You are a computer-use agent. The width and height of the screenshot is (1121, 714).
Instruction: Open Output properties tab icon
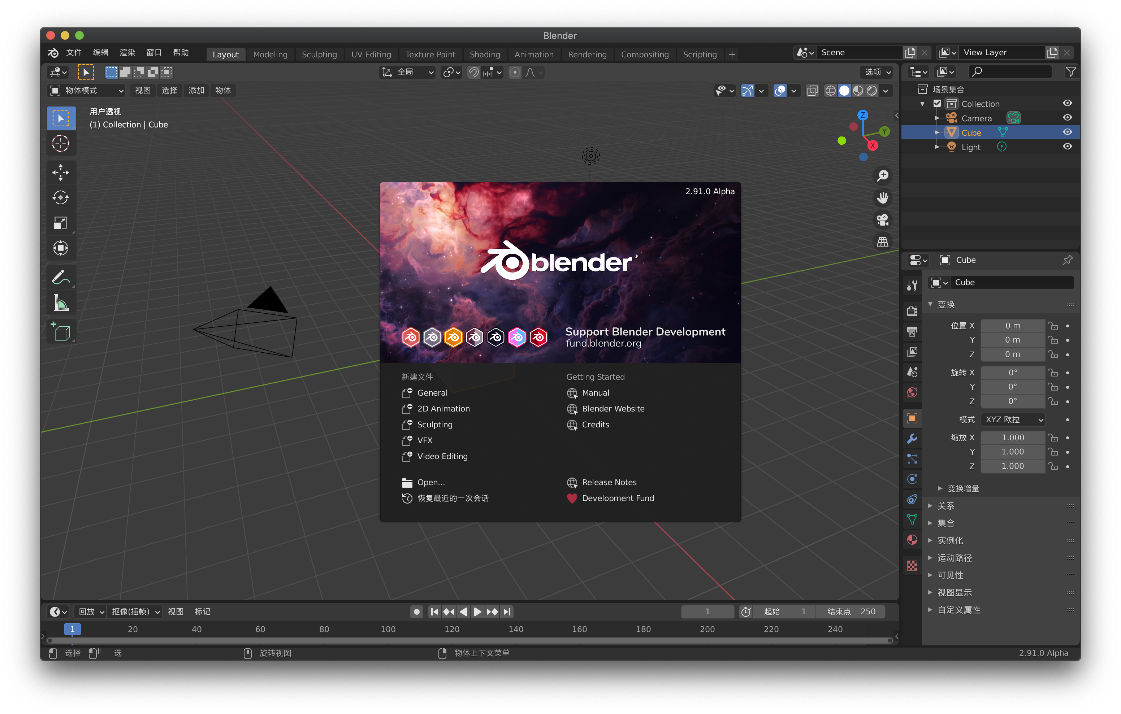[913, 331]
